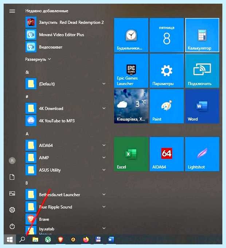Open the Movavi clapperboard icon on the taskbar
The width and height of the screenshot is (226, 248).
click(98, 240)
